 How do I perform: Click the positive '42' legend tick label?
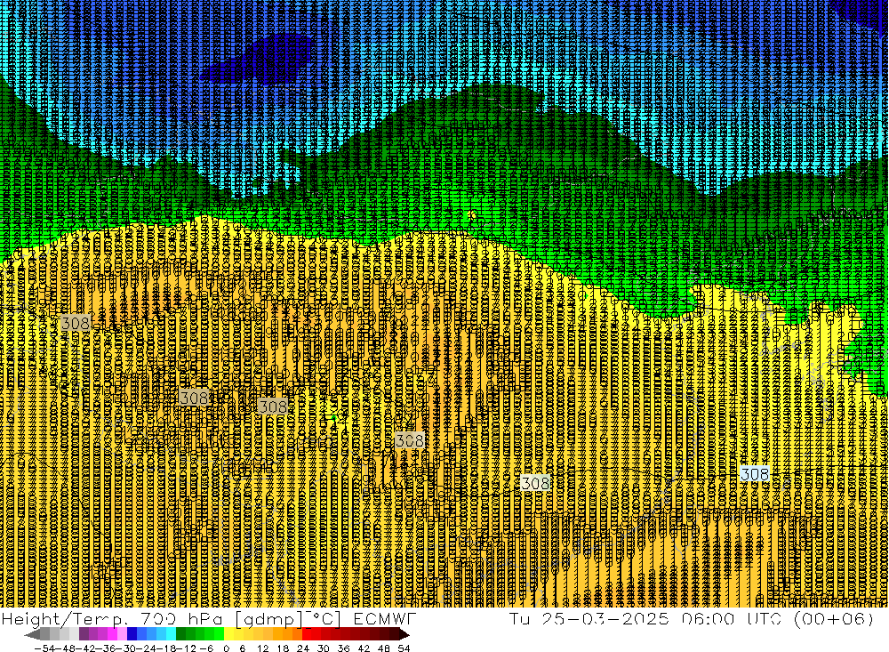364,648
